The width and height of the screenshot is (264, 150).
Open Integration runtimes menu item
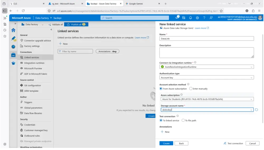point(34,63)
